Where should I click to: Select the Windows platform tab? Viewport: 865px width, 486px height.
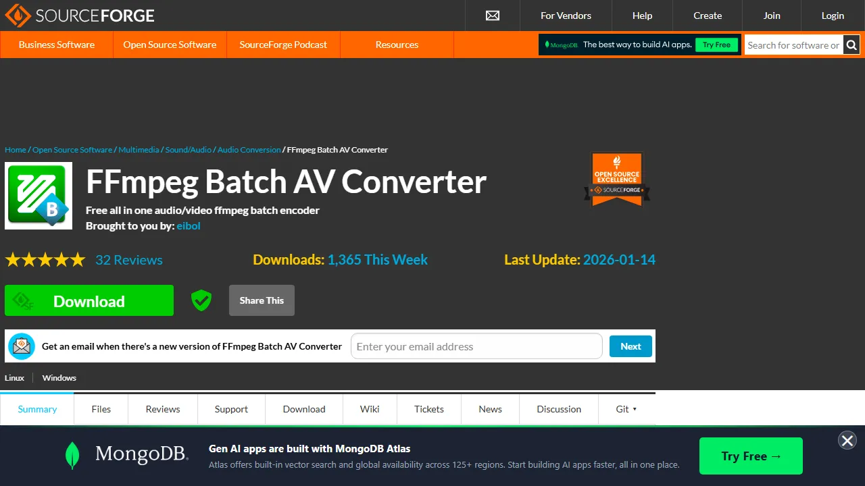59,378
